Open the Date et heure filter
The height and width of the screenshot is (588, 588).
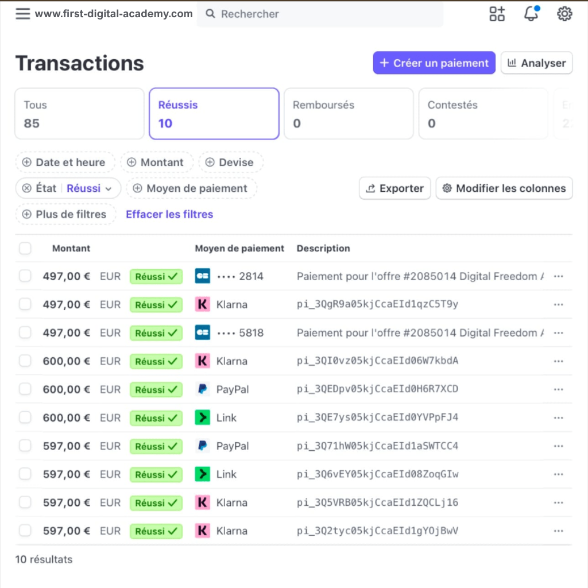(64, 163)
